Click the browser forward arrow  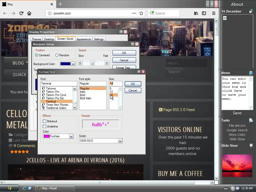pos(13,13)
